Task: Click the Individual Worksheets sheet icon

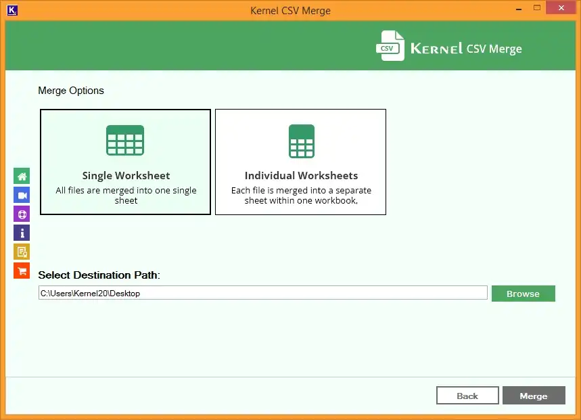Action: [302, 141]
